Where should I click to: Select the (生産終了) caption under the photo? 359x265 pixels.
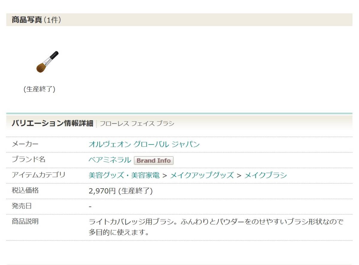coord(39,89)
